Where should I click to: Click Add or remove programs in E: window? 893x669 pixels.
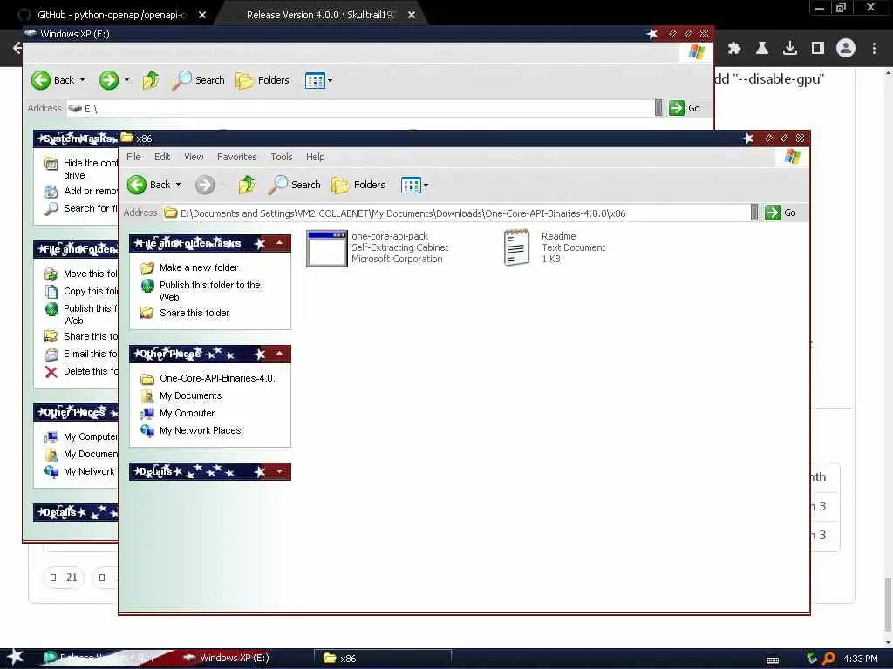90,191
